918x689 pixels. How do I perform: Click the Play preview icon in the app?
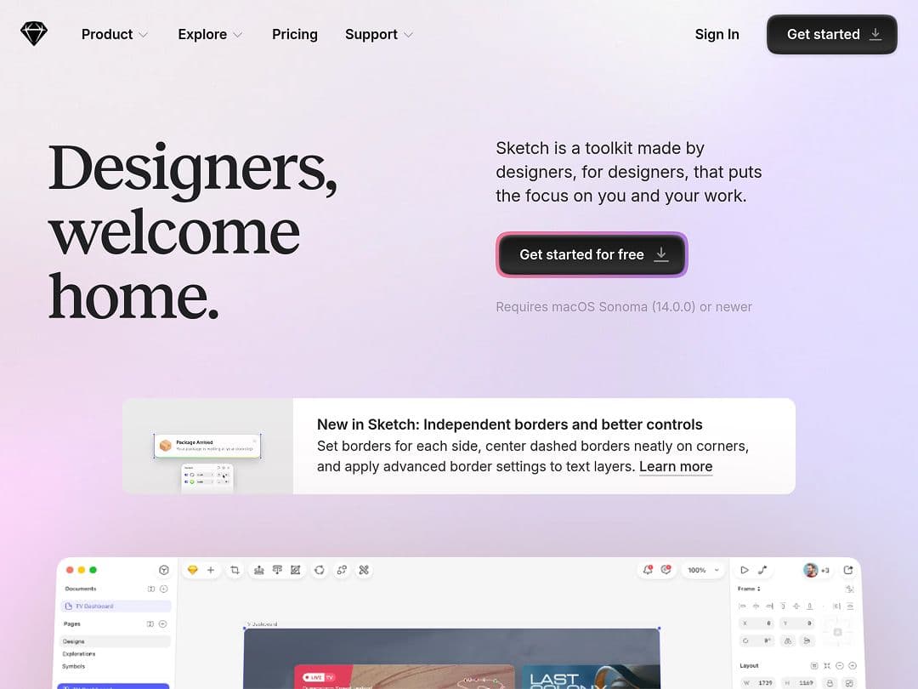pyautogui.click(x=744, y=570)
